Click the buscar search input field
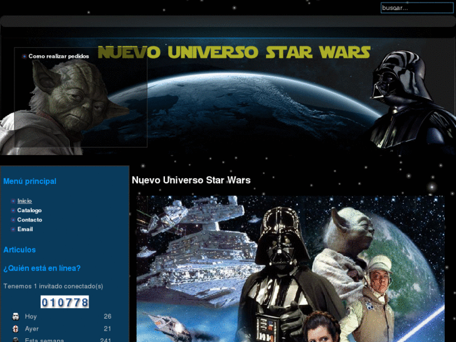The image size is (456, 342). pyautogui.click(x=416, y=8)
